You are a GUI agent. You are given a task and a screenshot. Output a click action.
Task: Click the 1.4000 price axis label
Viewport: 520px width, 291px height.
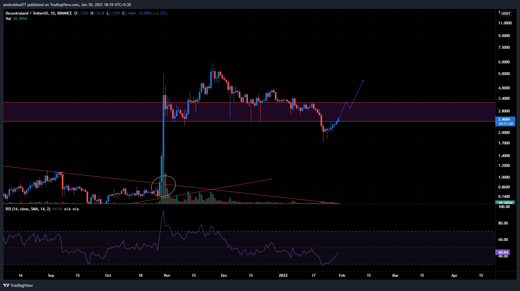[x=504, y=156]
